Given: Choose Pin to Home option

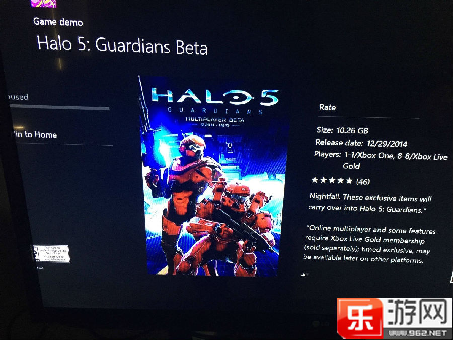Looking at the screenshot, I should pyautogui.click(x=35, y=134).
